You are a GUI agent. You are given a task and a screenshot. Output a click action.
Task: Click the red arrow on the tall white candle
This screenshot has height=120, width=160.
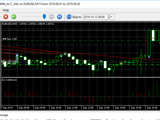(153, 38)
